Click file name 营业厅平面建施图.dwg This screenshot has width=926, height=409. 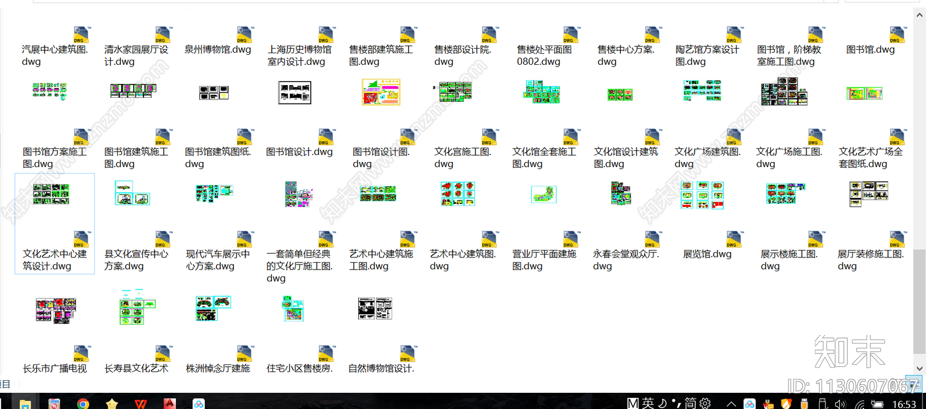point(544,260)
